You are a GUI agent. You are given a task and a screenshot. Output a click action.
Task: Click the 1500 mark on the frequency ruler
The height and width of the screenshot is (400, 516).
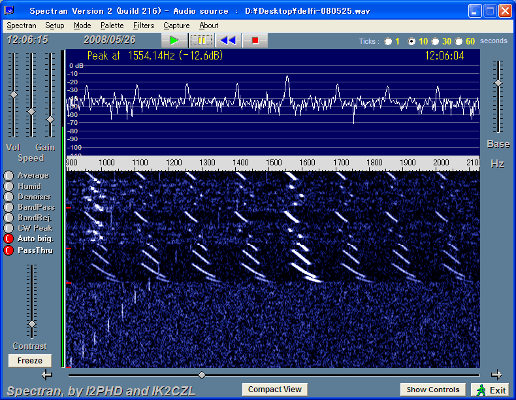click(x=274, y=163)
